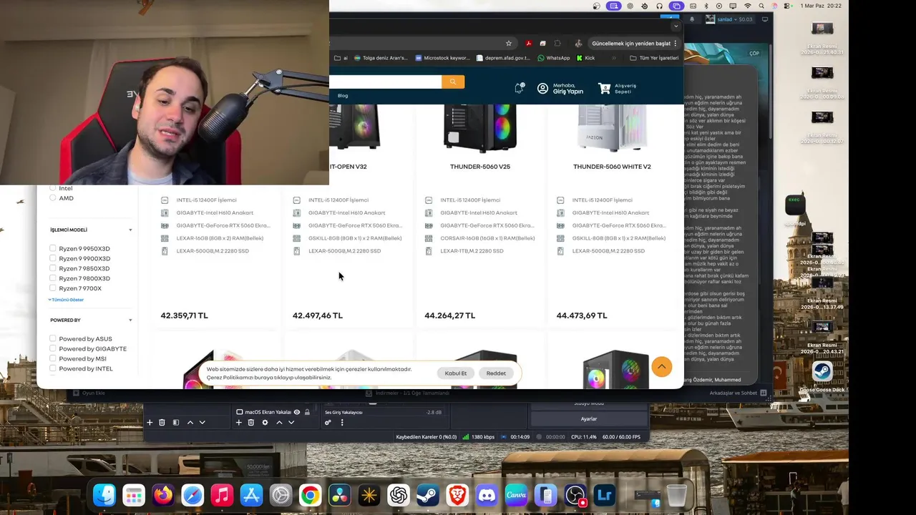This screenshot has height=515, width=916.
Task: Open Chrome profile avatar
Action: point(578,43)
